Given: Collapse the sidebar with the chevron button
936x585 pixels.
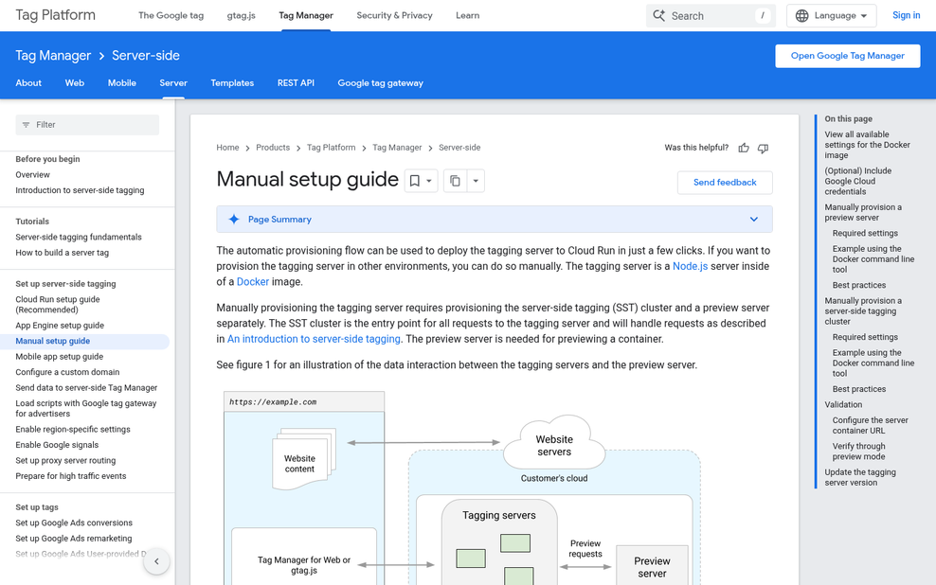Looking at the screenshot, I should 156,561.
